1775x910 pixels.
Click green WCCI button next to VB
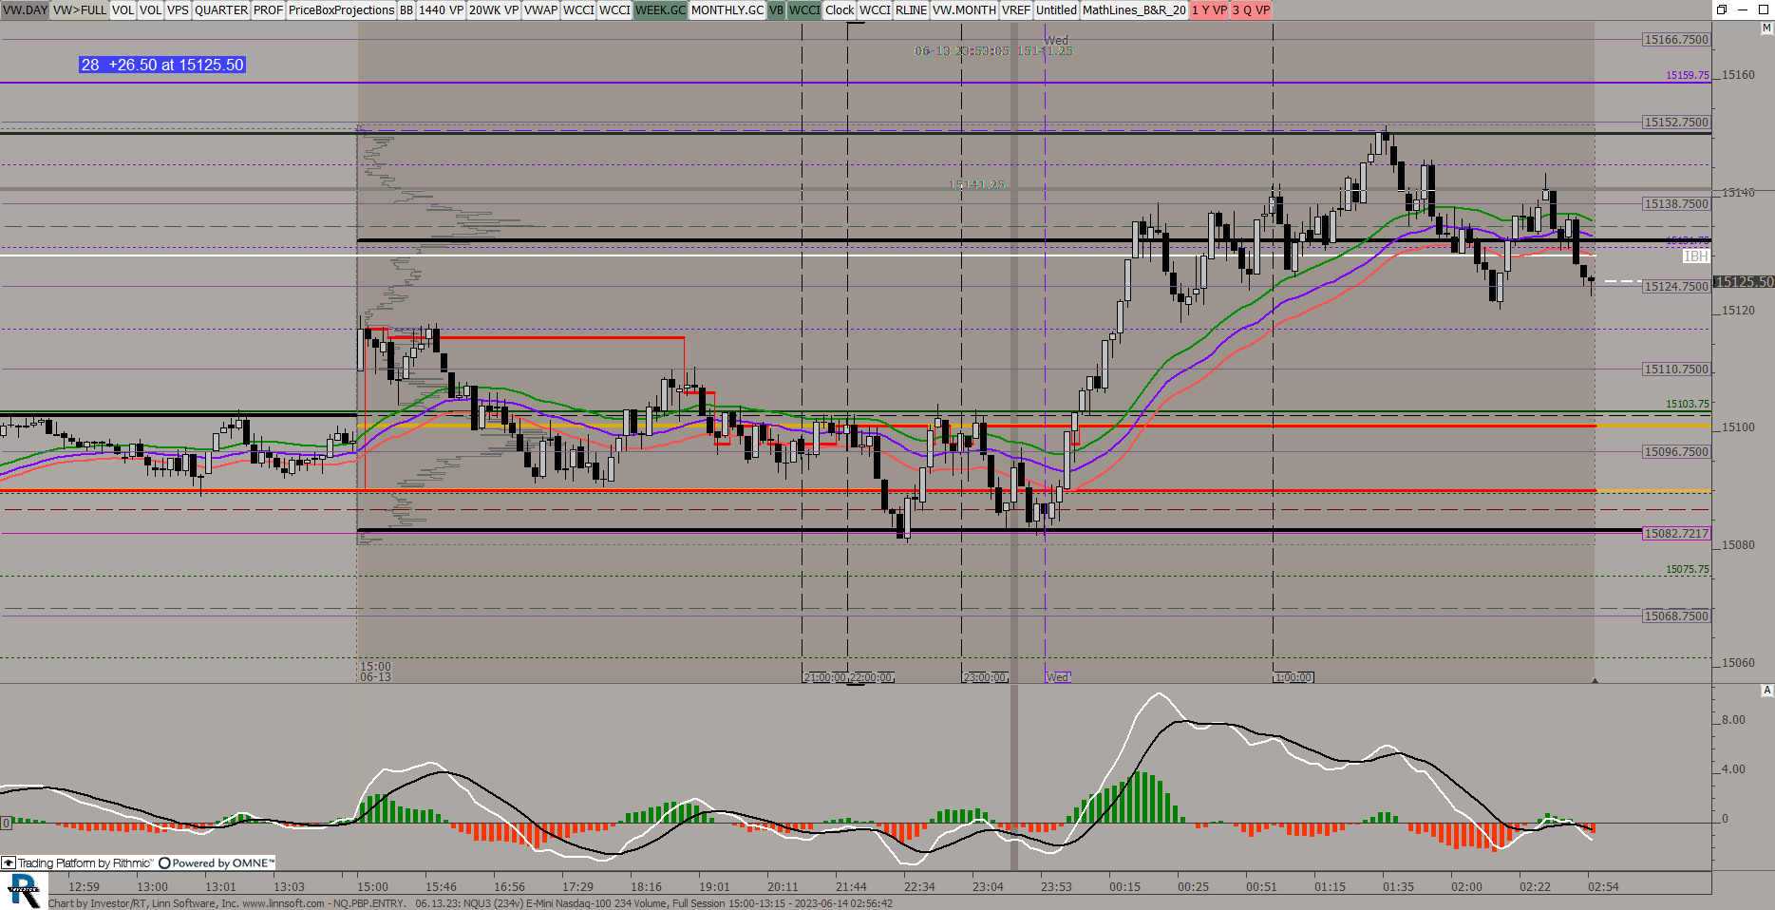[804, 9]
